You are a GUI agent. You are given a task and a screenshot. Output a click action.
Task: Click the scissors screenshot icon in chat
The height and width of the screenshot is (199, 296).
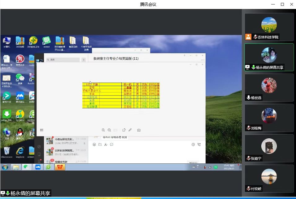106,145
